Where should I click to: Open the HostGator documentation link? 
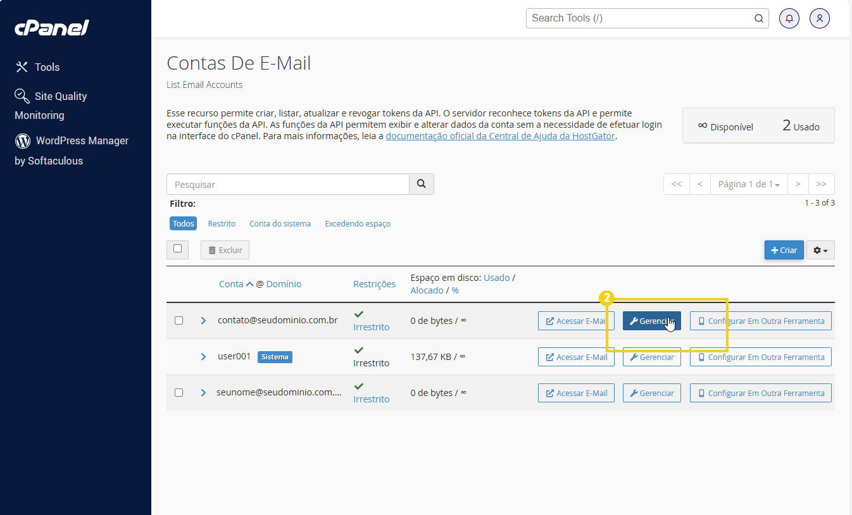click(500, 135)
